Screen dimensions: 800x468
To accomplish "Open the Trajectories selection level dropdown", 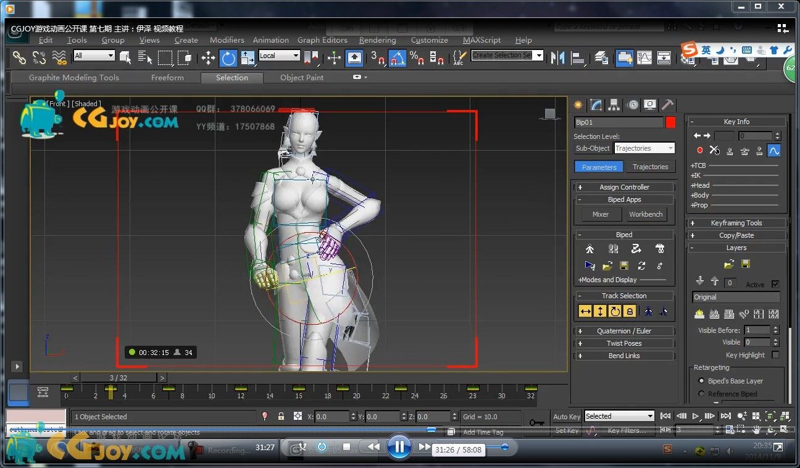I will point(644,148).
